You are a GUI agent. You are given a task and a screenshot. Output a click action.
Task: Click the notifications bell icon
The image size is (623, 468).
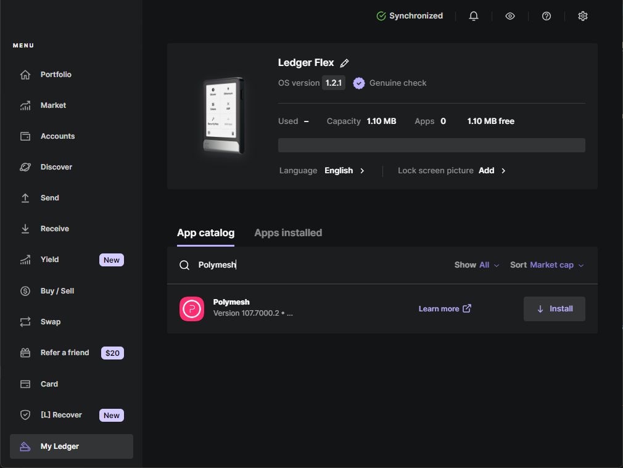pyautogui.click(x=474, y=16)
